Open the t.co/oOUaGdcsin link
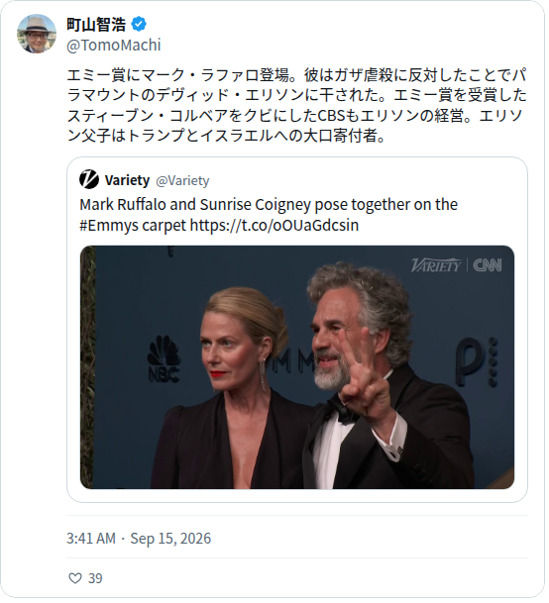Screen dimensions: 549x603 click(x=275, y=227)
